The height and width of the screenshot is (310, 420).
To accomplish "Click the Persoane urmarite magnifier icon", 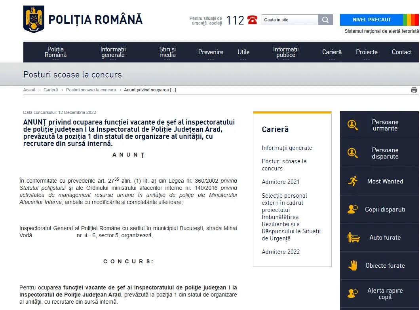I will [352, 125].
